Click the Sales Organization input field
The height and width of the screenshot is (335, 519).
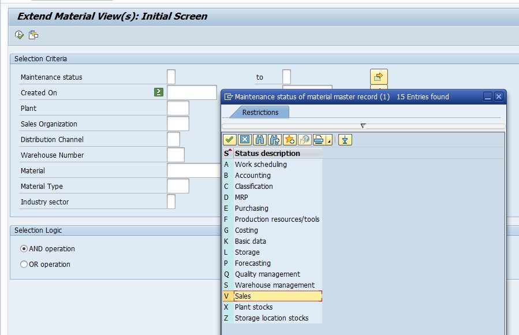[x=178, y=124]
